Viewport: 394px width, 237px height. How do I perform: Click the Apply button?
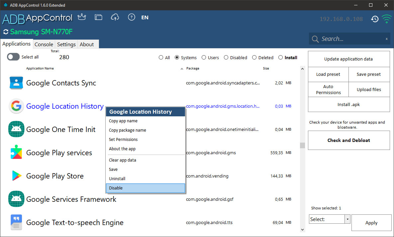(371, 223)
